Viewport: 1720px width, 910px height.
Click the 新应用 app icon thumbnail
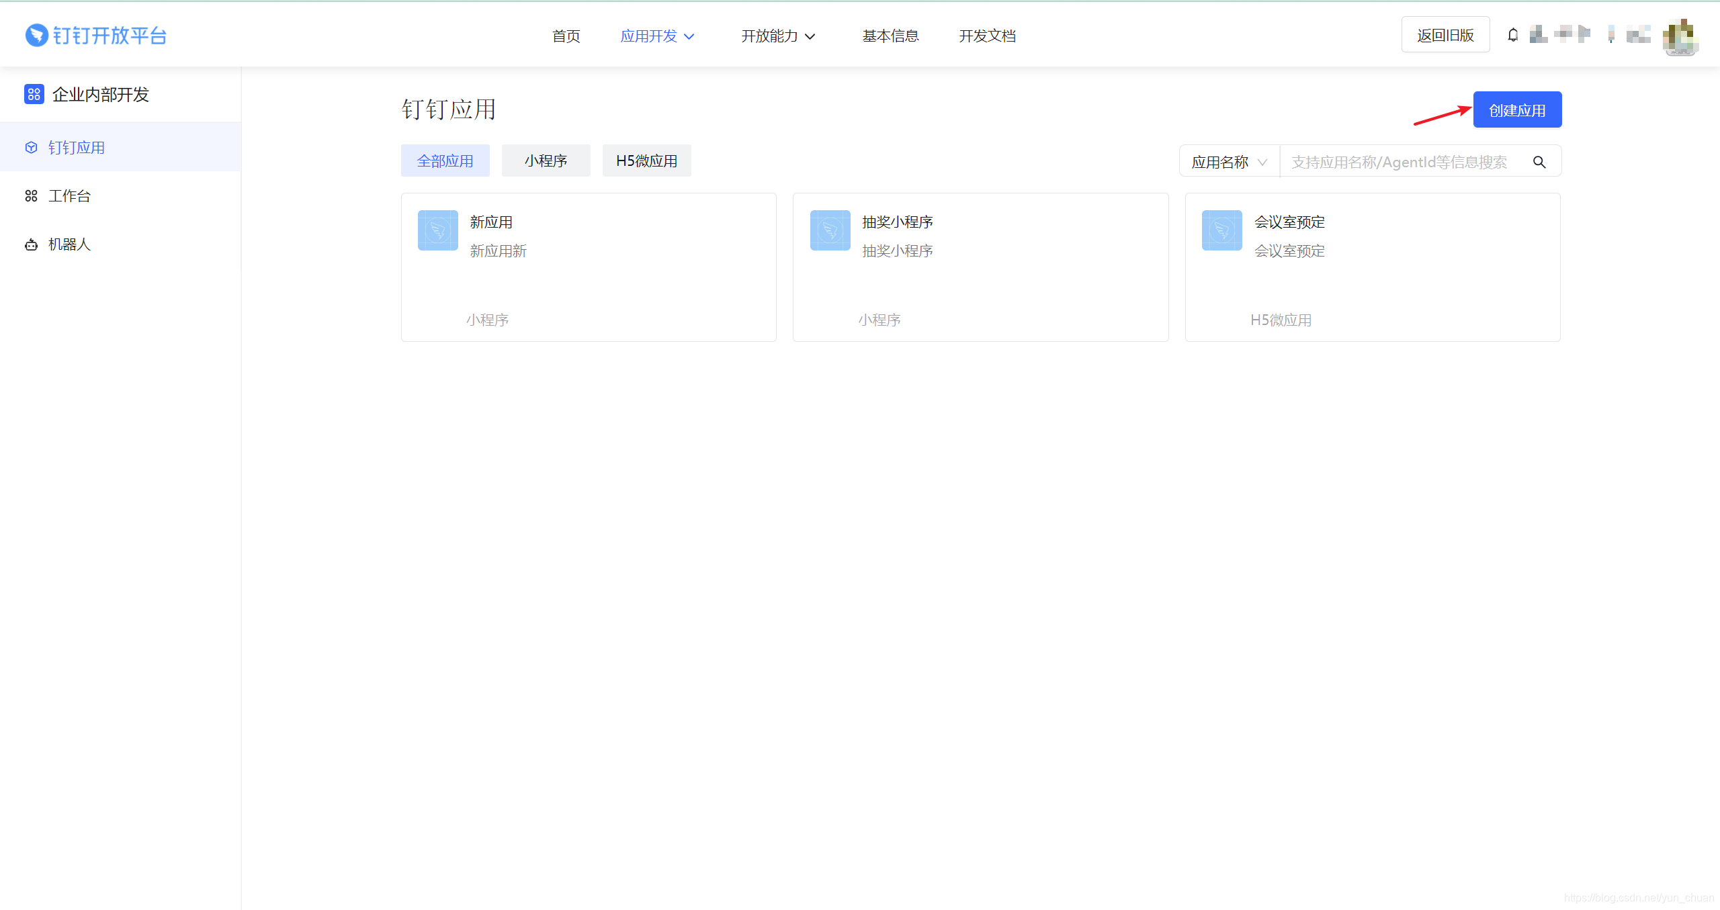[x=438, y=230]
